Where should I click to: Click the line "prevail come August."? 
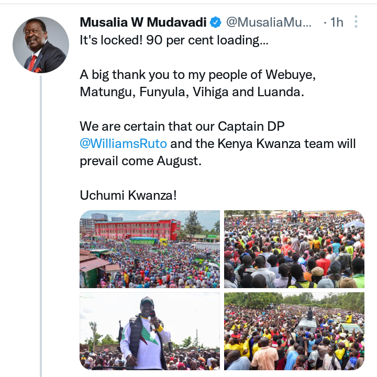[141, 161]
